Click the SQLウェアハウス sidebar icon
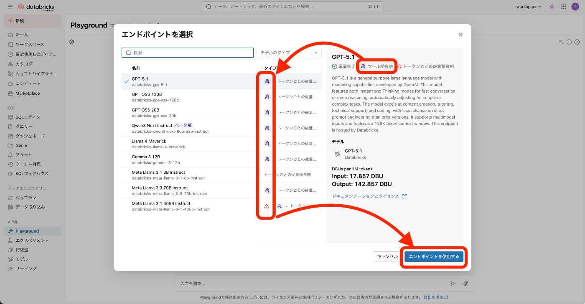The width and height of the screenshot is (585, 304). (x=10, y=174)
